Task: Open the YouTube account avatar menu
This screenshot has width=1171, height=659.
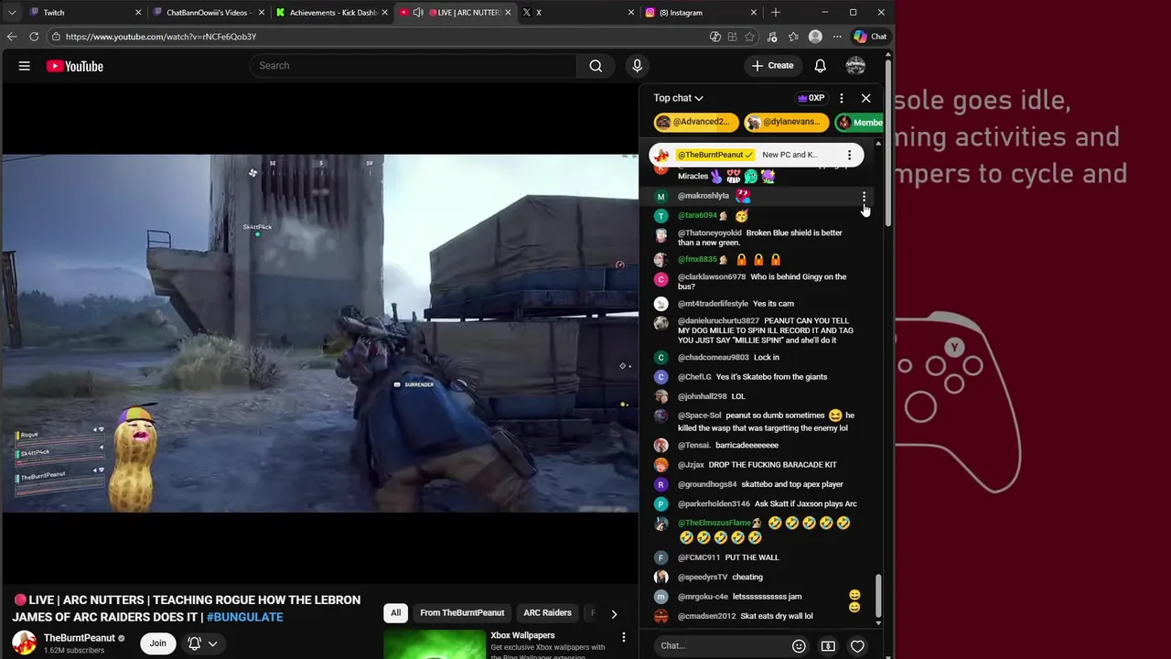Action: click(x=855, y=66)
